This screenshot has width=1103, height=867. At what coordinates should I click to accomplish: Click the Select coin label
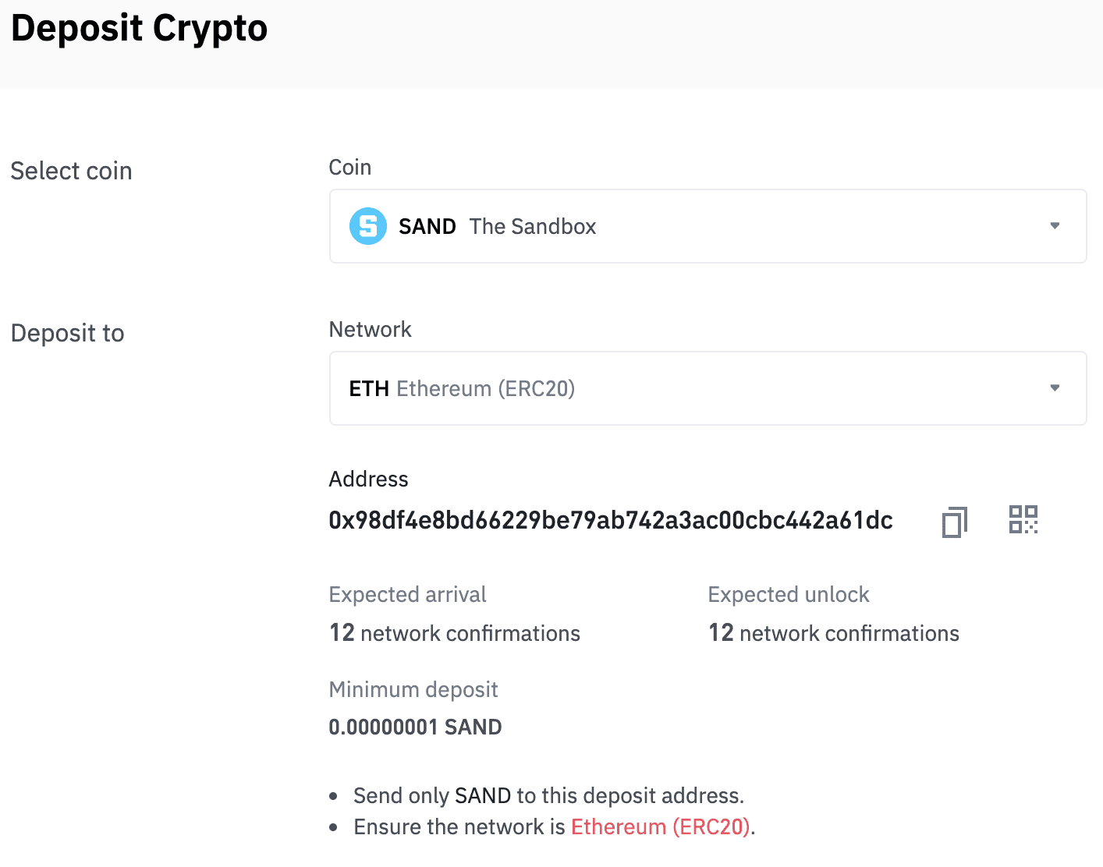click(71, 171)
